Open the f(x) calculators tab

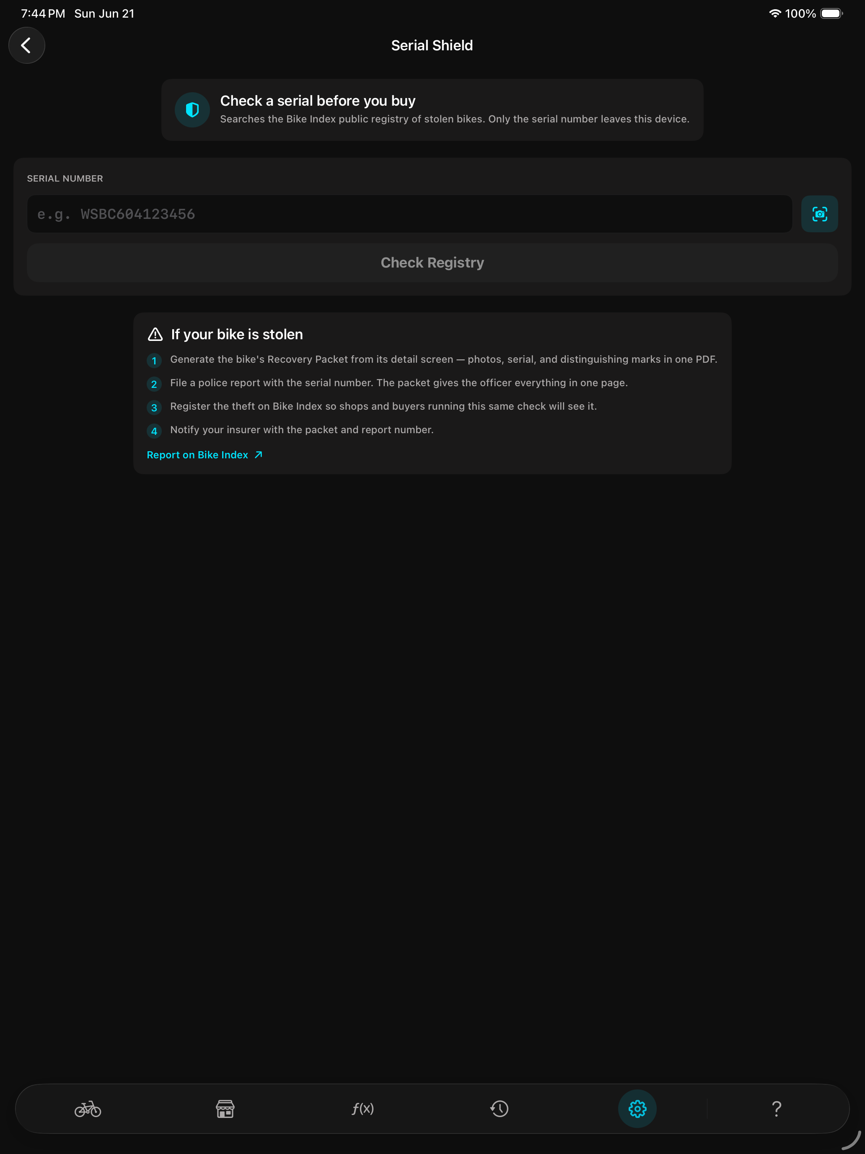363,1109
